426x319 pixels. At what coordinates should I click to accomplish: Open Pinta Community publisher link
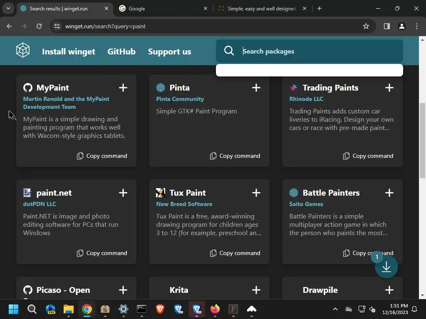point(180,99)
